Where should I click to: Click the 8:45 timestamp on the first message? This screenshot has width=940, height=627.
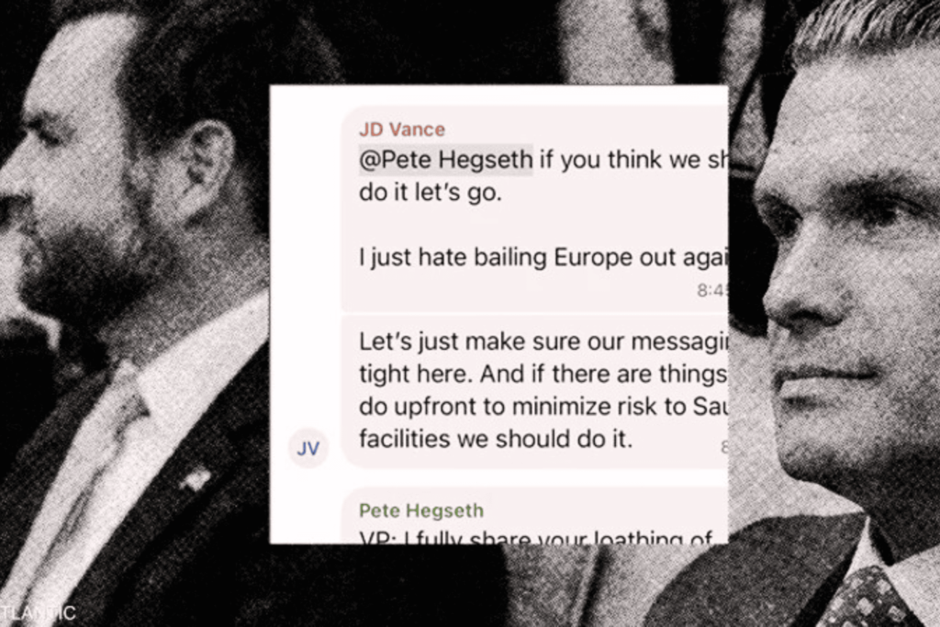click(x=712, y=290)
